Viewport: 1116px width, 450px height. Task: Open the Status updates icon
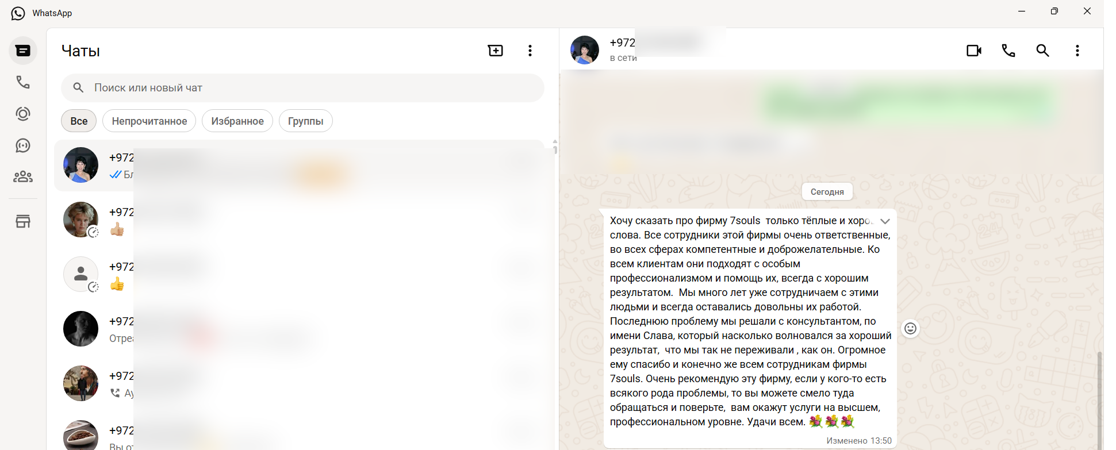tap(23, 114)
